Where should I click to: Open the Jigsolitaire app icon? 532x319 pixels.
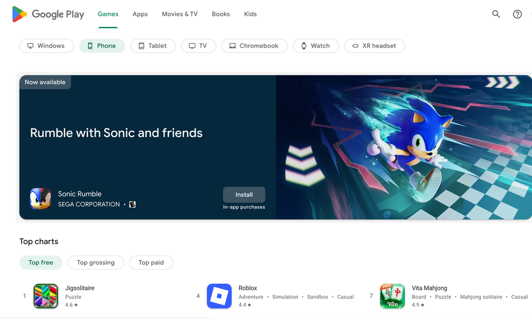46,296
